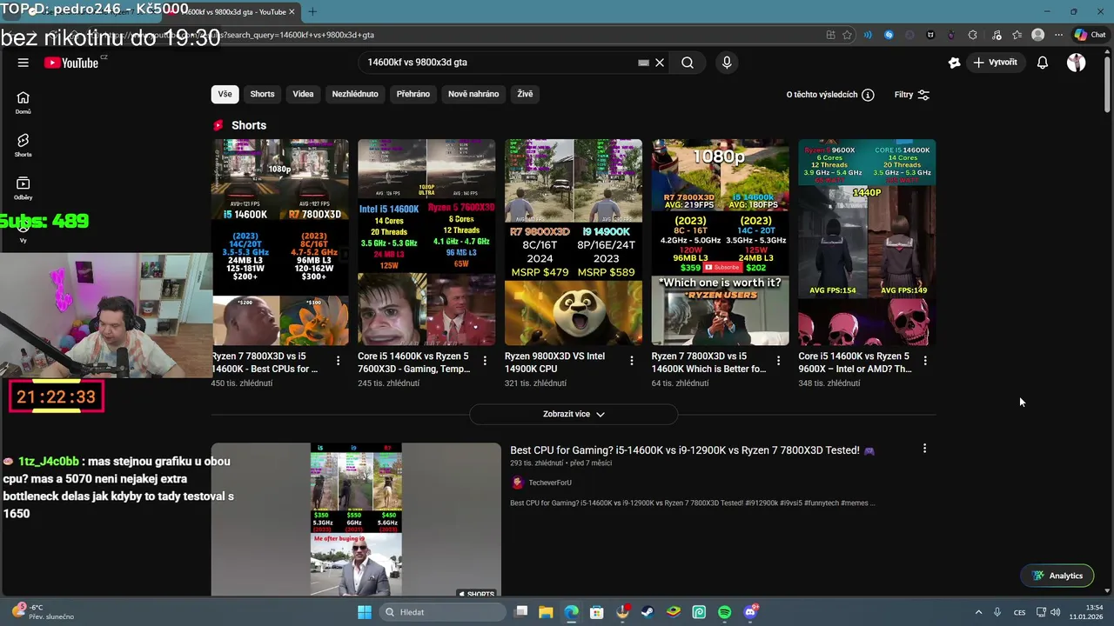Open options for the 9600X Intel or AMD short

[925, 360]
